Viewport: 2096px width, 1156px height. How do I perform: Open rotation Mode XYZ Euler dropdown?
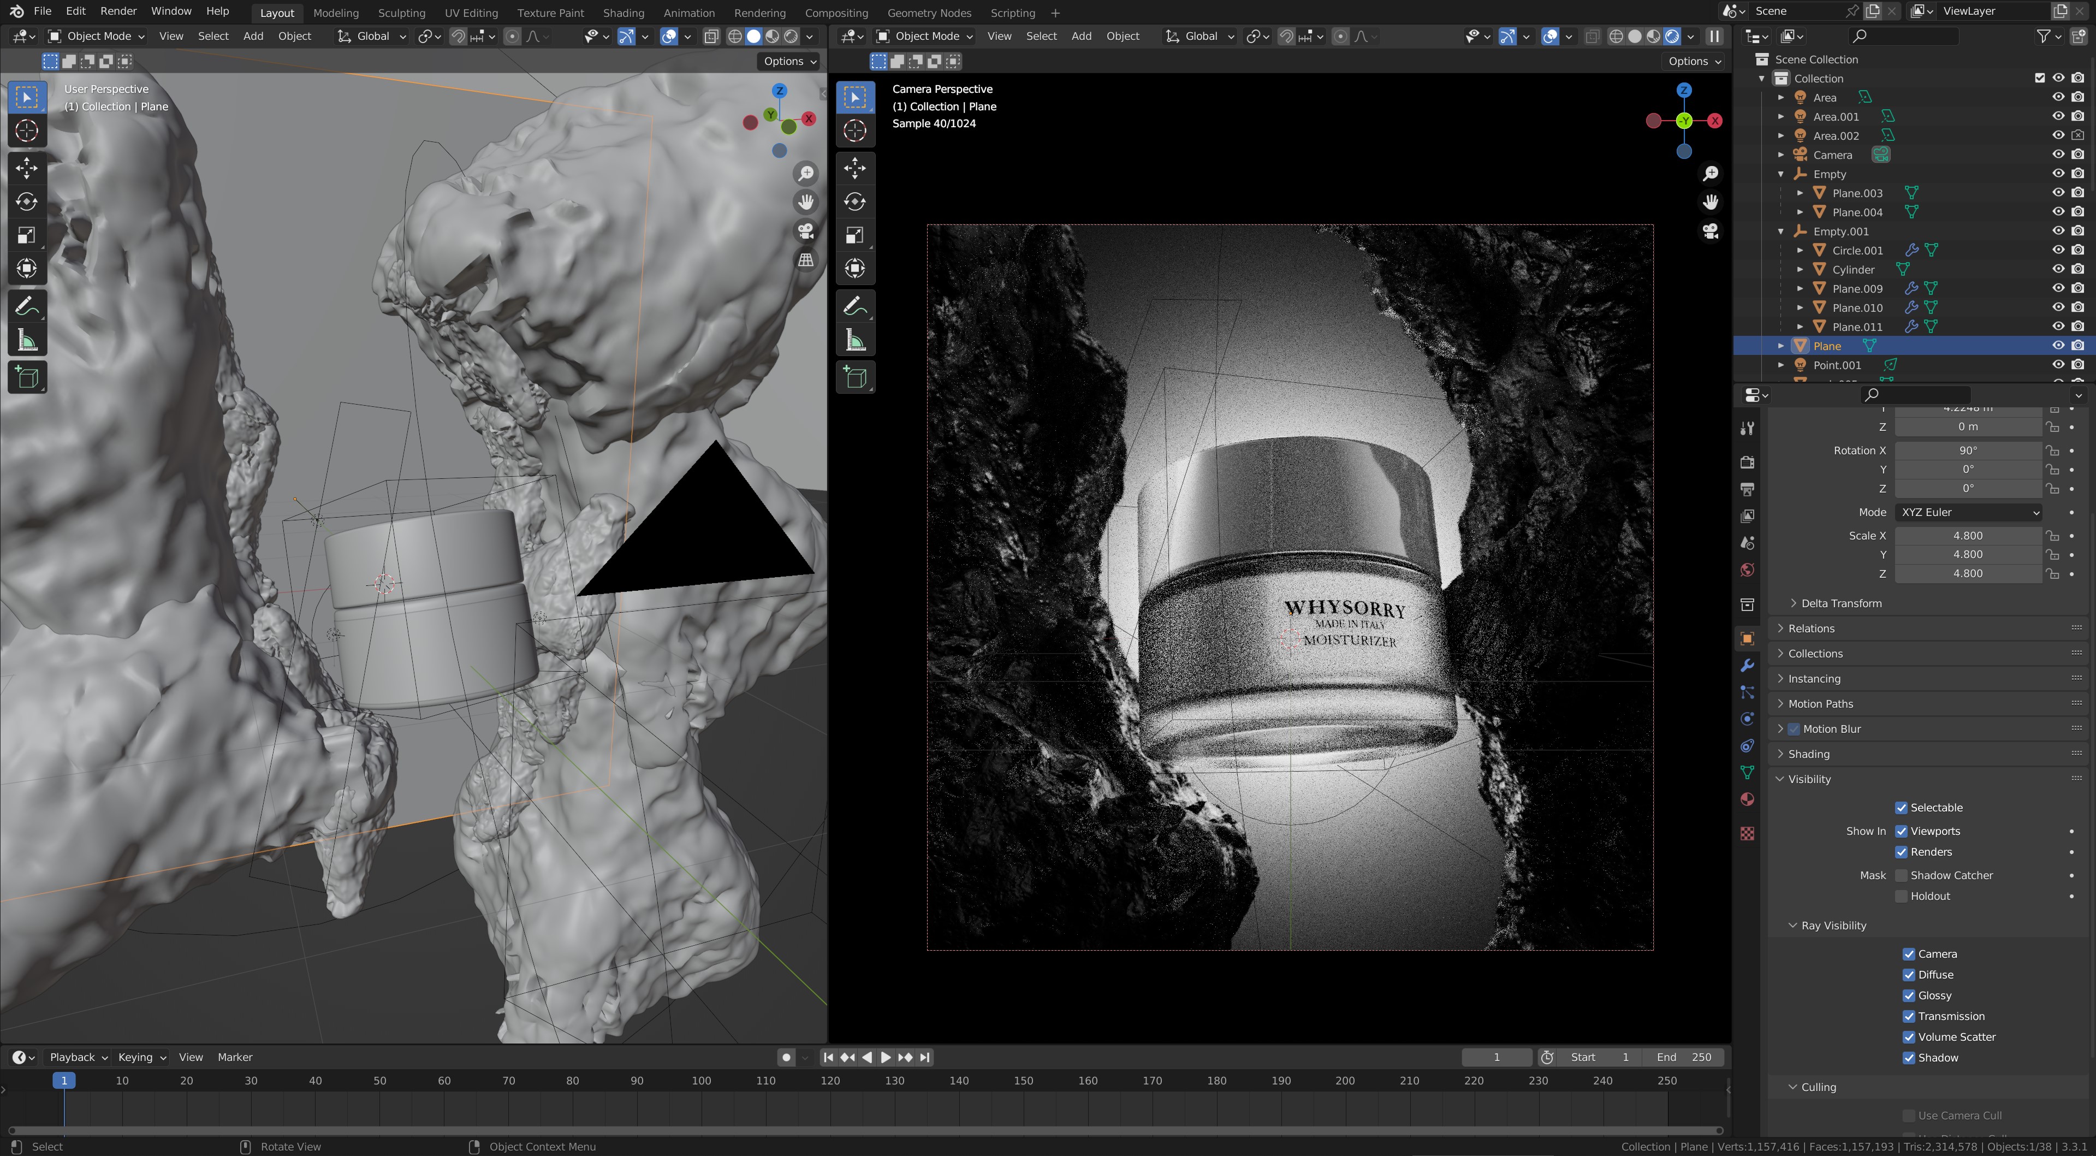1968,513
